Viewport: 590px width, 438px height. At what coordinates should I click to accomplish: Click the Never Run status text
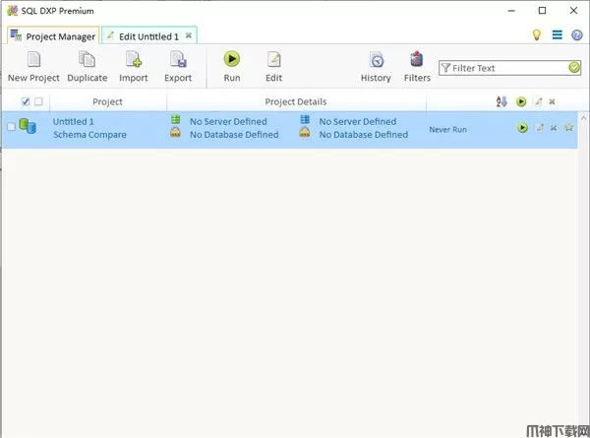tap(447, 130)
